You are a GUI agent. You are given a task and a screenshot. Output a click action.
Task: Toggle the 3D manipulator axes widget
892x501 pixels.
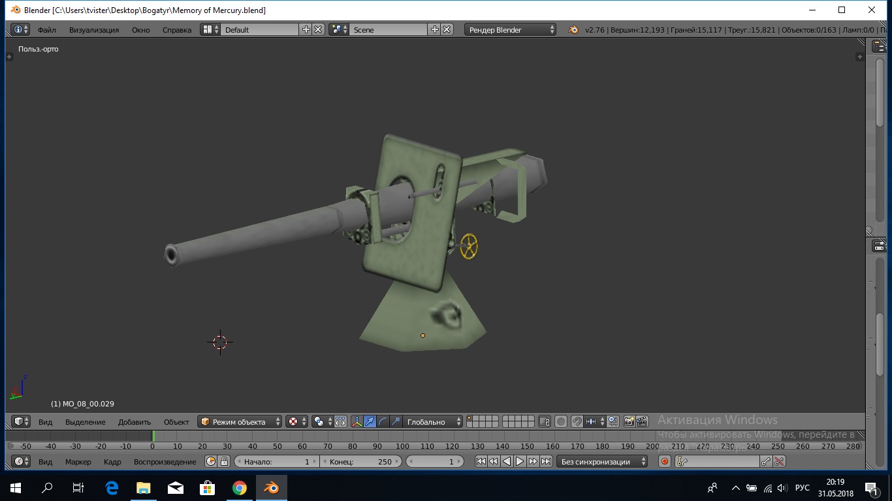click(x=357, y=421)
